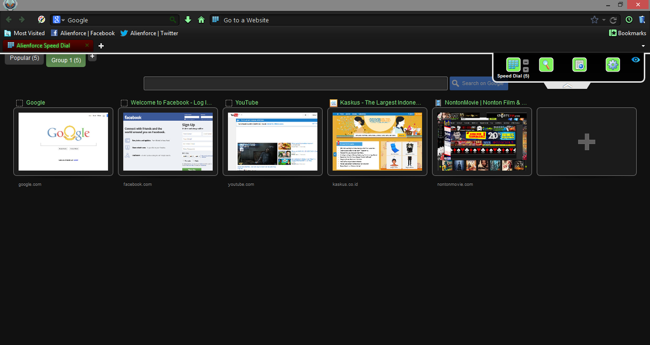Click the NontonMovie | Nonton Film & ... title
Image resolution: width=650 pixels, height=345 pixels.
coord(486,102)
